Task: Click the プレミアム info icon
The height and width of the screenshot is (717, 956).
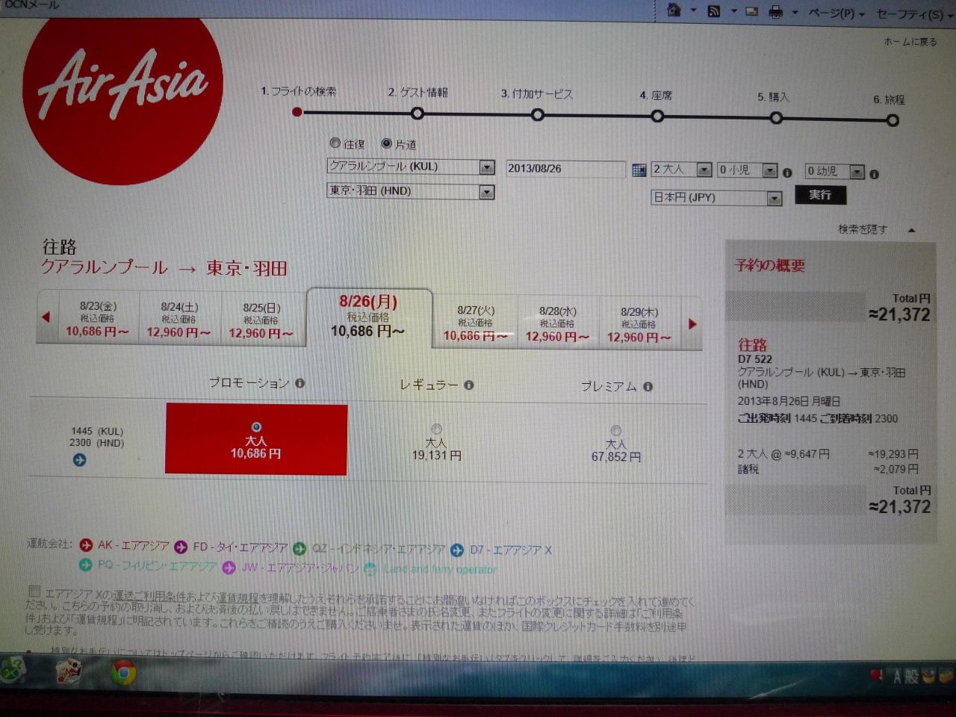Action: pos(648,387)
